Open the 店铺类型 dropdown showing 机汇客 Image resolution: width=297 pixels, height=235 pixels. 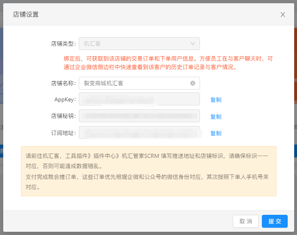coord(139,44)
